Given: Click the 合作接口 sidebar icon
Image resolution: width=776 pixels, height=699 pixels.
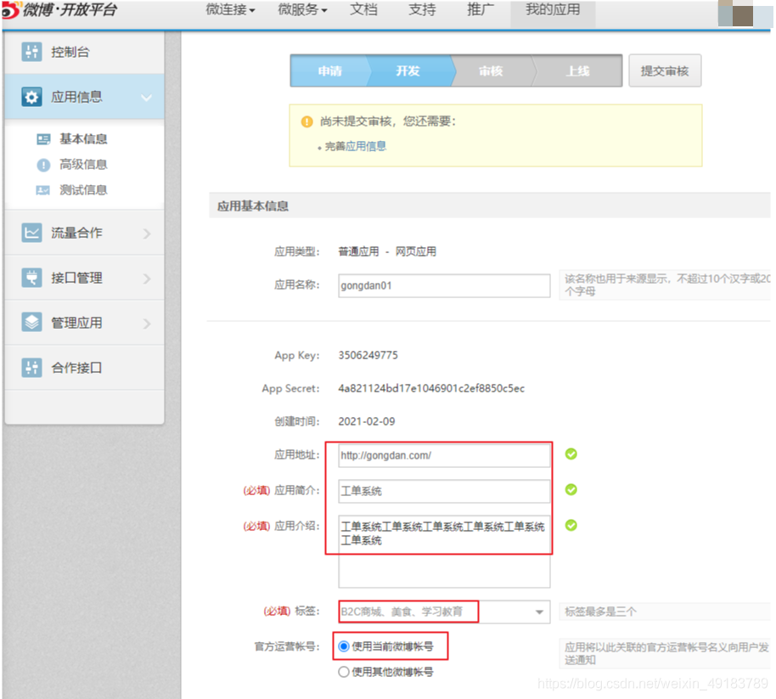Looking at the screenshot, I should coord(31,367).
